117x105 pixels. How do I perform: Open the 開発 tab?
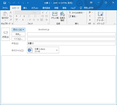point(64,8)
